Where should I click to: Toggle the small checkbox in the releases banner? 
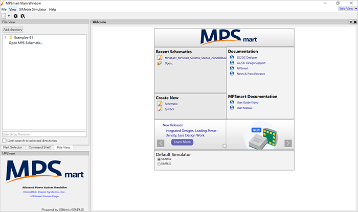tap(225, 146)
